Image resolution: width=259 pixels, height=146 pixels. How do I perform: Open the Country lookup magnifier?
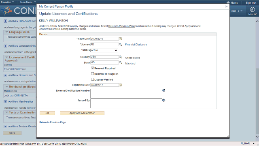[121, 57]
